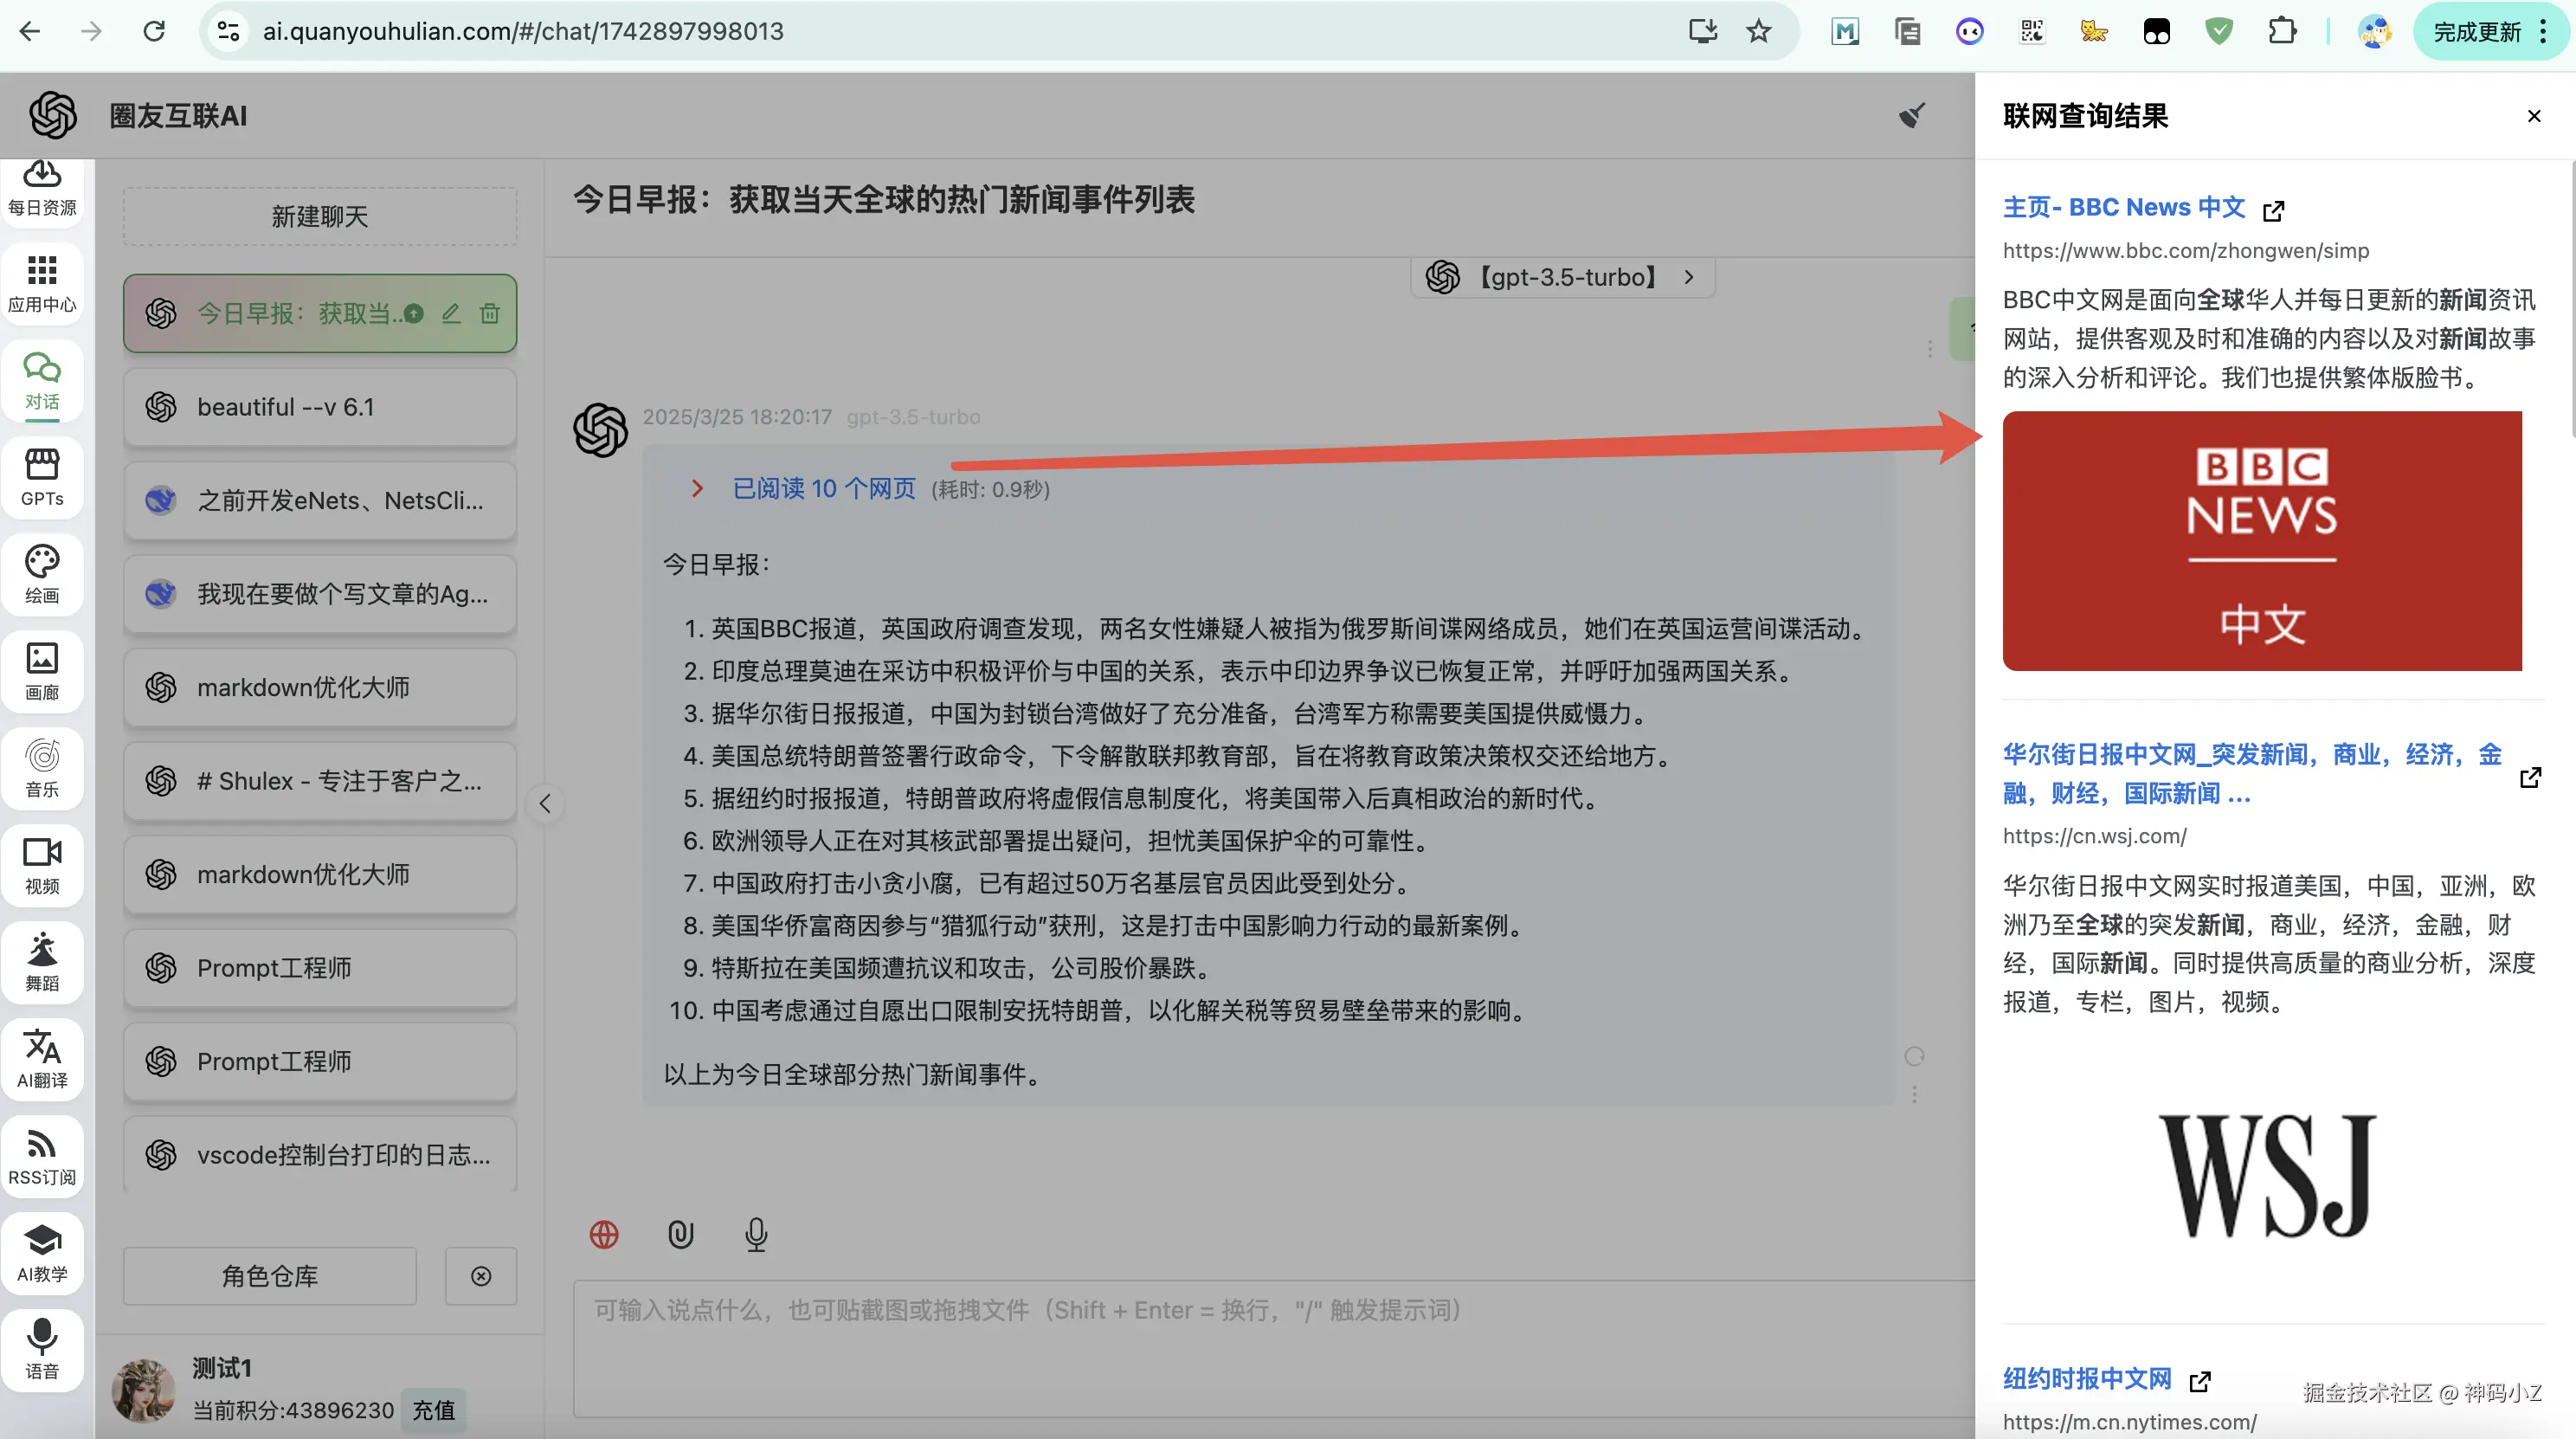The image size is (2576, 1439).
Task: Open RSS订阅 in the sidebar
Action: [x=42, y=1156]
